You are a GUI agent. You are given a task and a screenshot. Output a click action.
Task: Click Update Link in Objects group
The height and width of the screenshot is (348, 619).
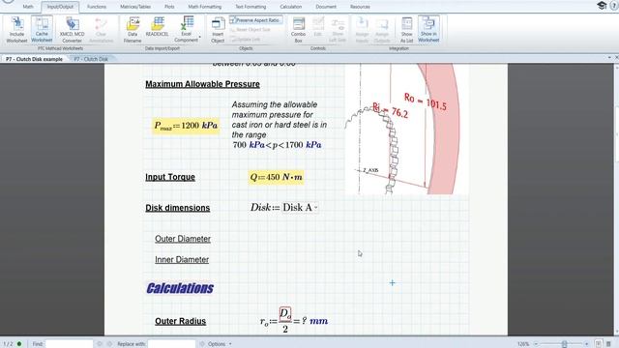[x=246, y=39]
